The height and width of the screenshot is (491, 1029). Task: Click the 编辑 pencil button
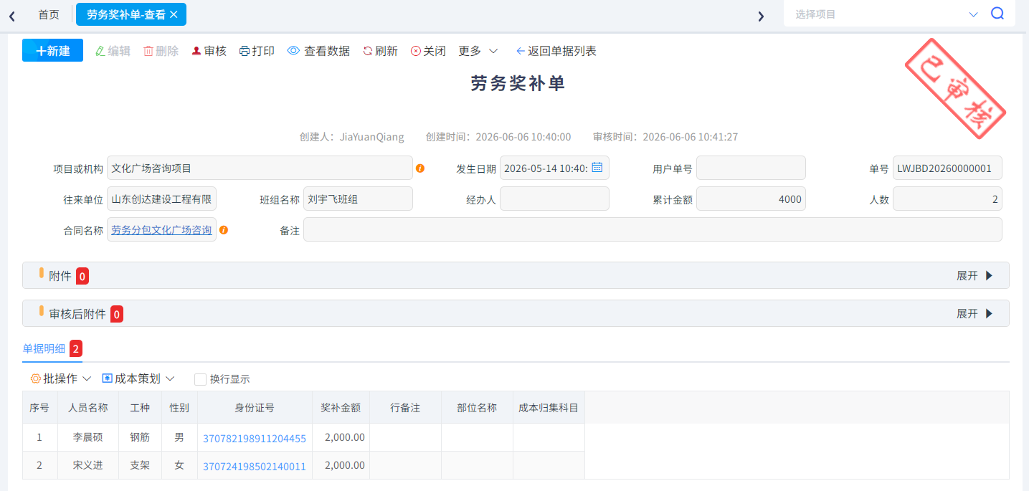113,51
